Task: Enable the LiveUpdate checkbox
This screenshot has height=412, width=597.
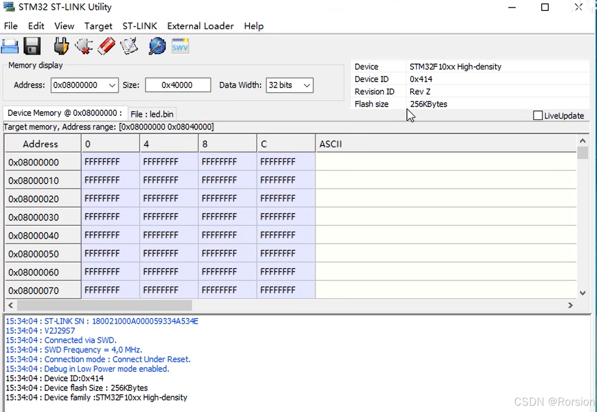Action: coord(538,115)
